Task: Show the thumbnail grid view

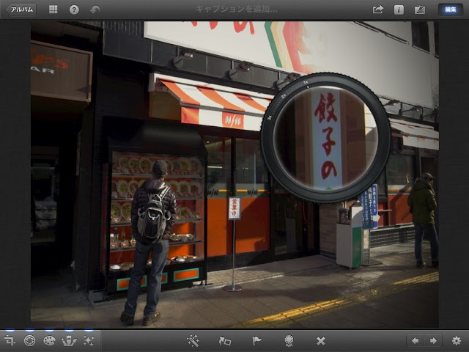Action: (53, 10)
